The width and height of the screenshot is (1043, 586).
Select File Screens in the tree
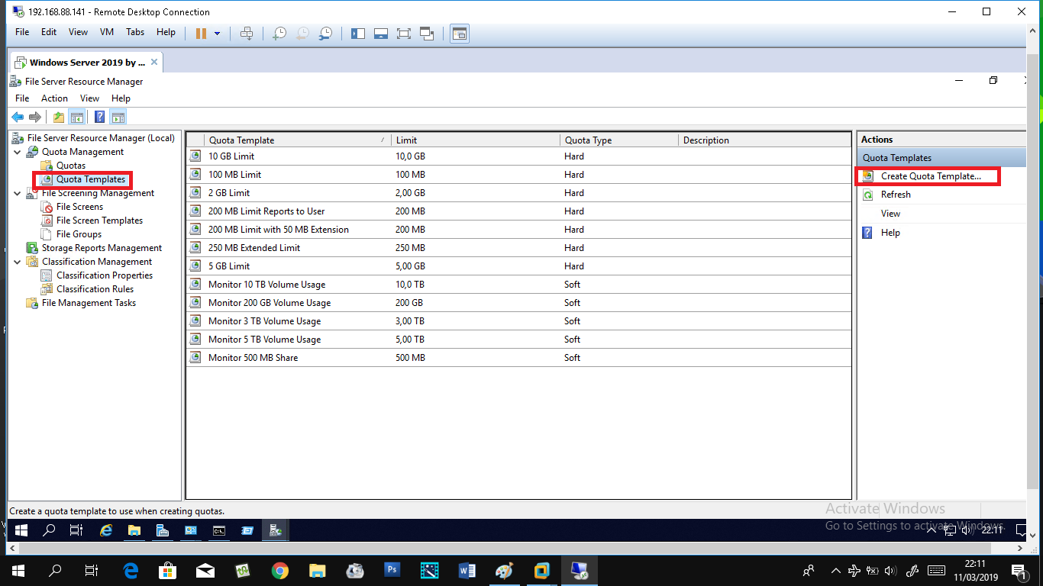79,207
